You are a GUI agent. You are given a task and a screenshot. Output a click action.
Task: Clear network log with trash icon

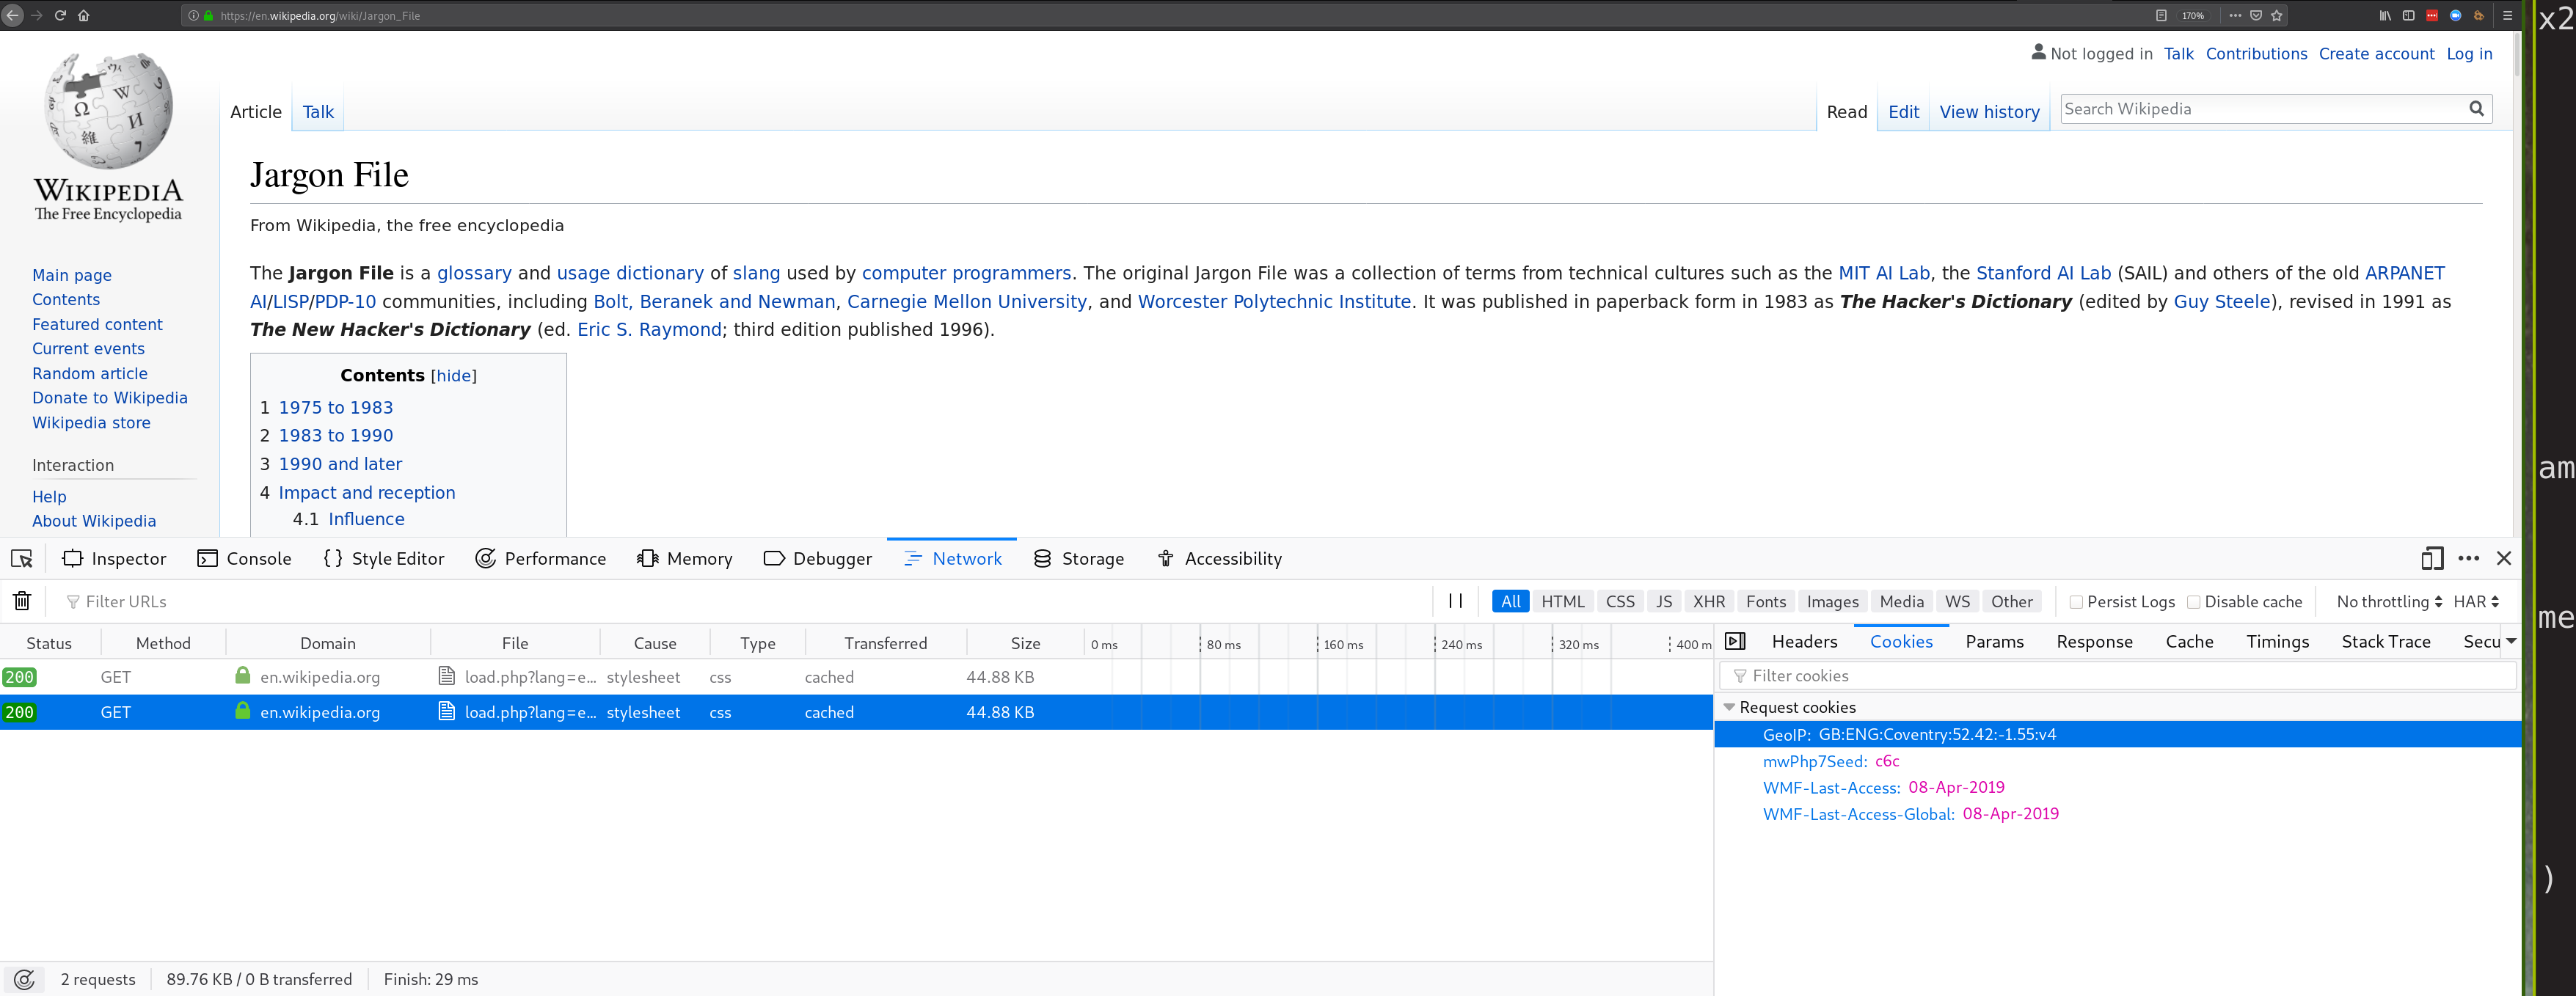[x=22, y=601]
